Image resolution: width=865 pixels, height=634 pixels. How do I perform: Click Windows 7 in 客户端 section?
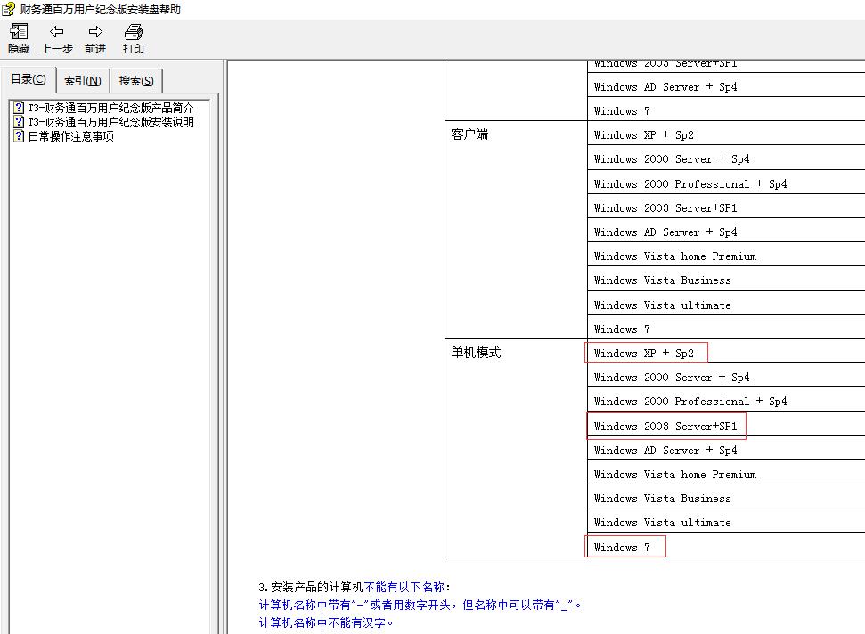coord(622,329)
